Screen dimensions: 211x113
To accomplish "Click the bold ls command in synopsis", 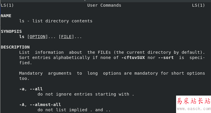I will [x=22, y=37].
